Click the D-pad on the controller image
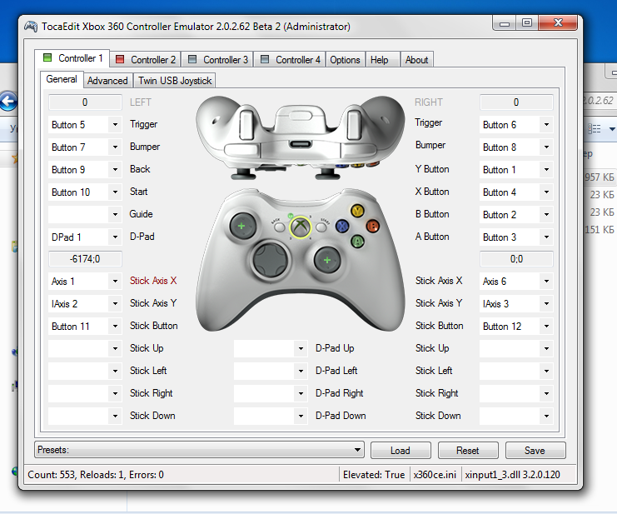617x514 pixels. point(271,259)
